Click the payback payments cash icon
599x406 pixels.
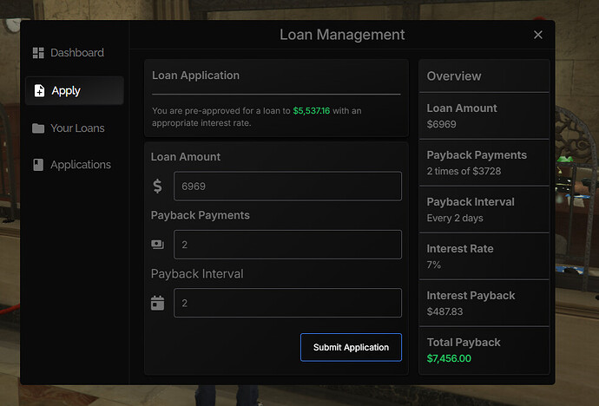click(157, 245)
